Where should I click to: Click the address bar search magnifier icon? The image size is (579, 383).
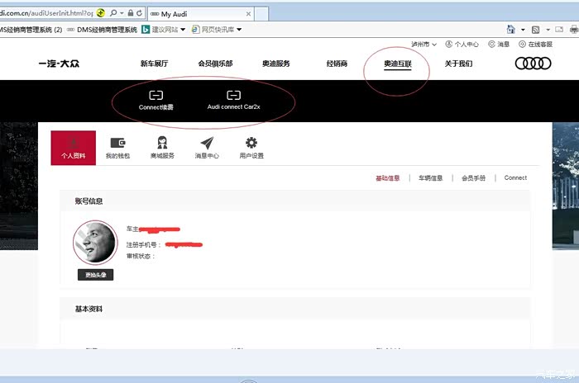pyautogui.click(x=113, y=13)
